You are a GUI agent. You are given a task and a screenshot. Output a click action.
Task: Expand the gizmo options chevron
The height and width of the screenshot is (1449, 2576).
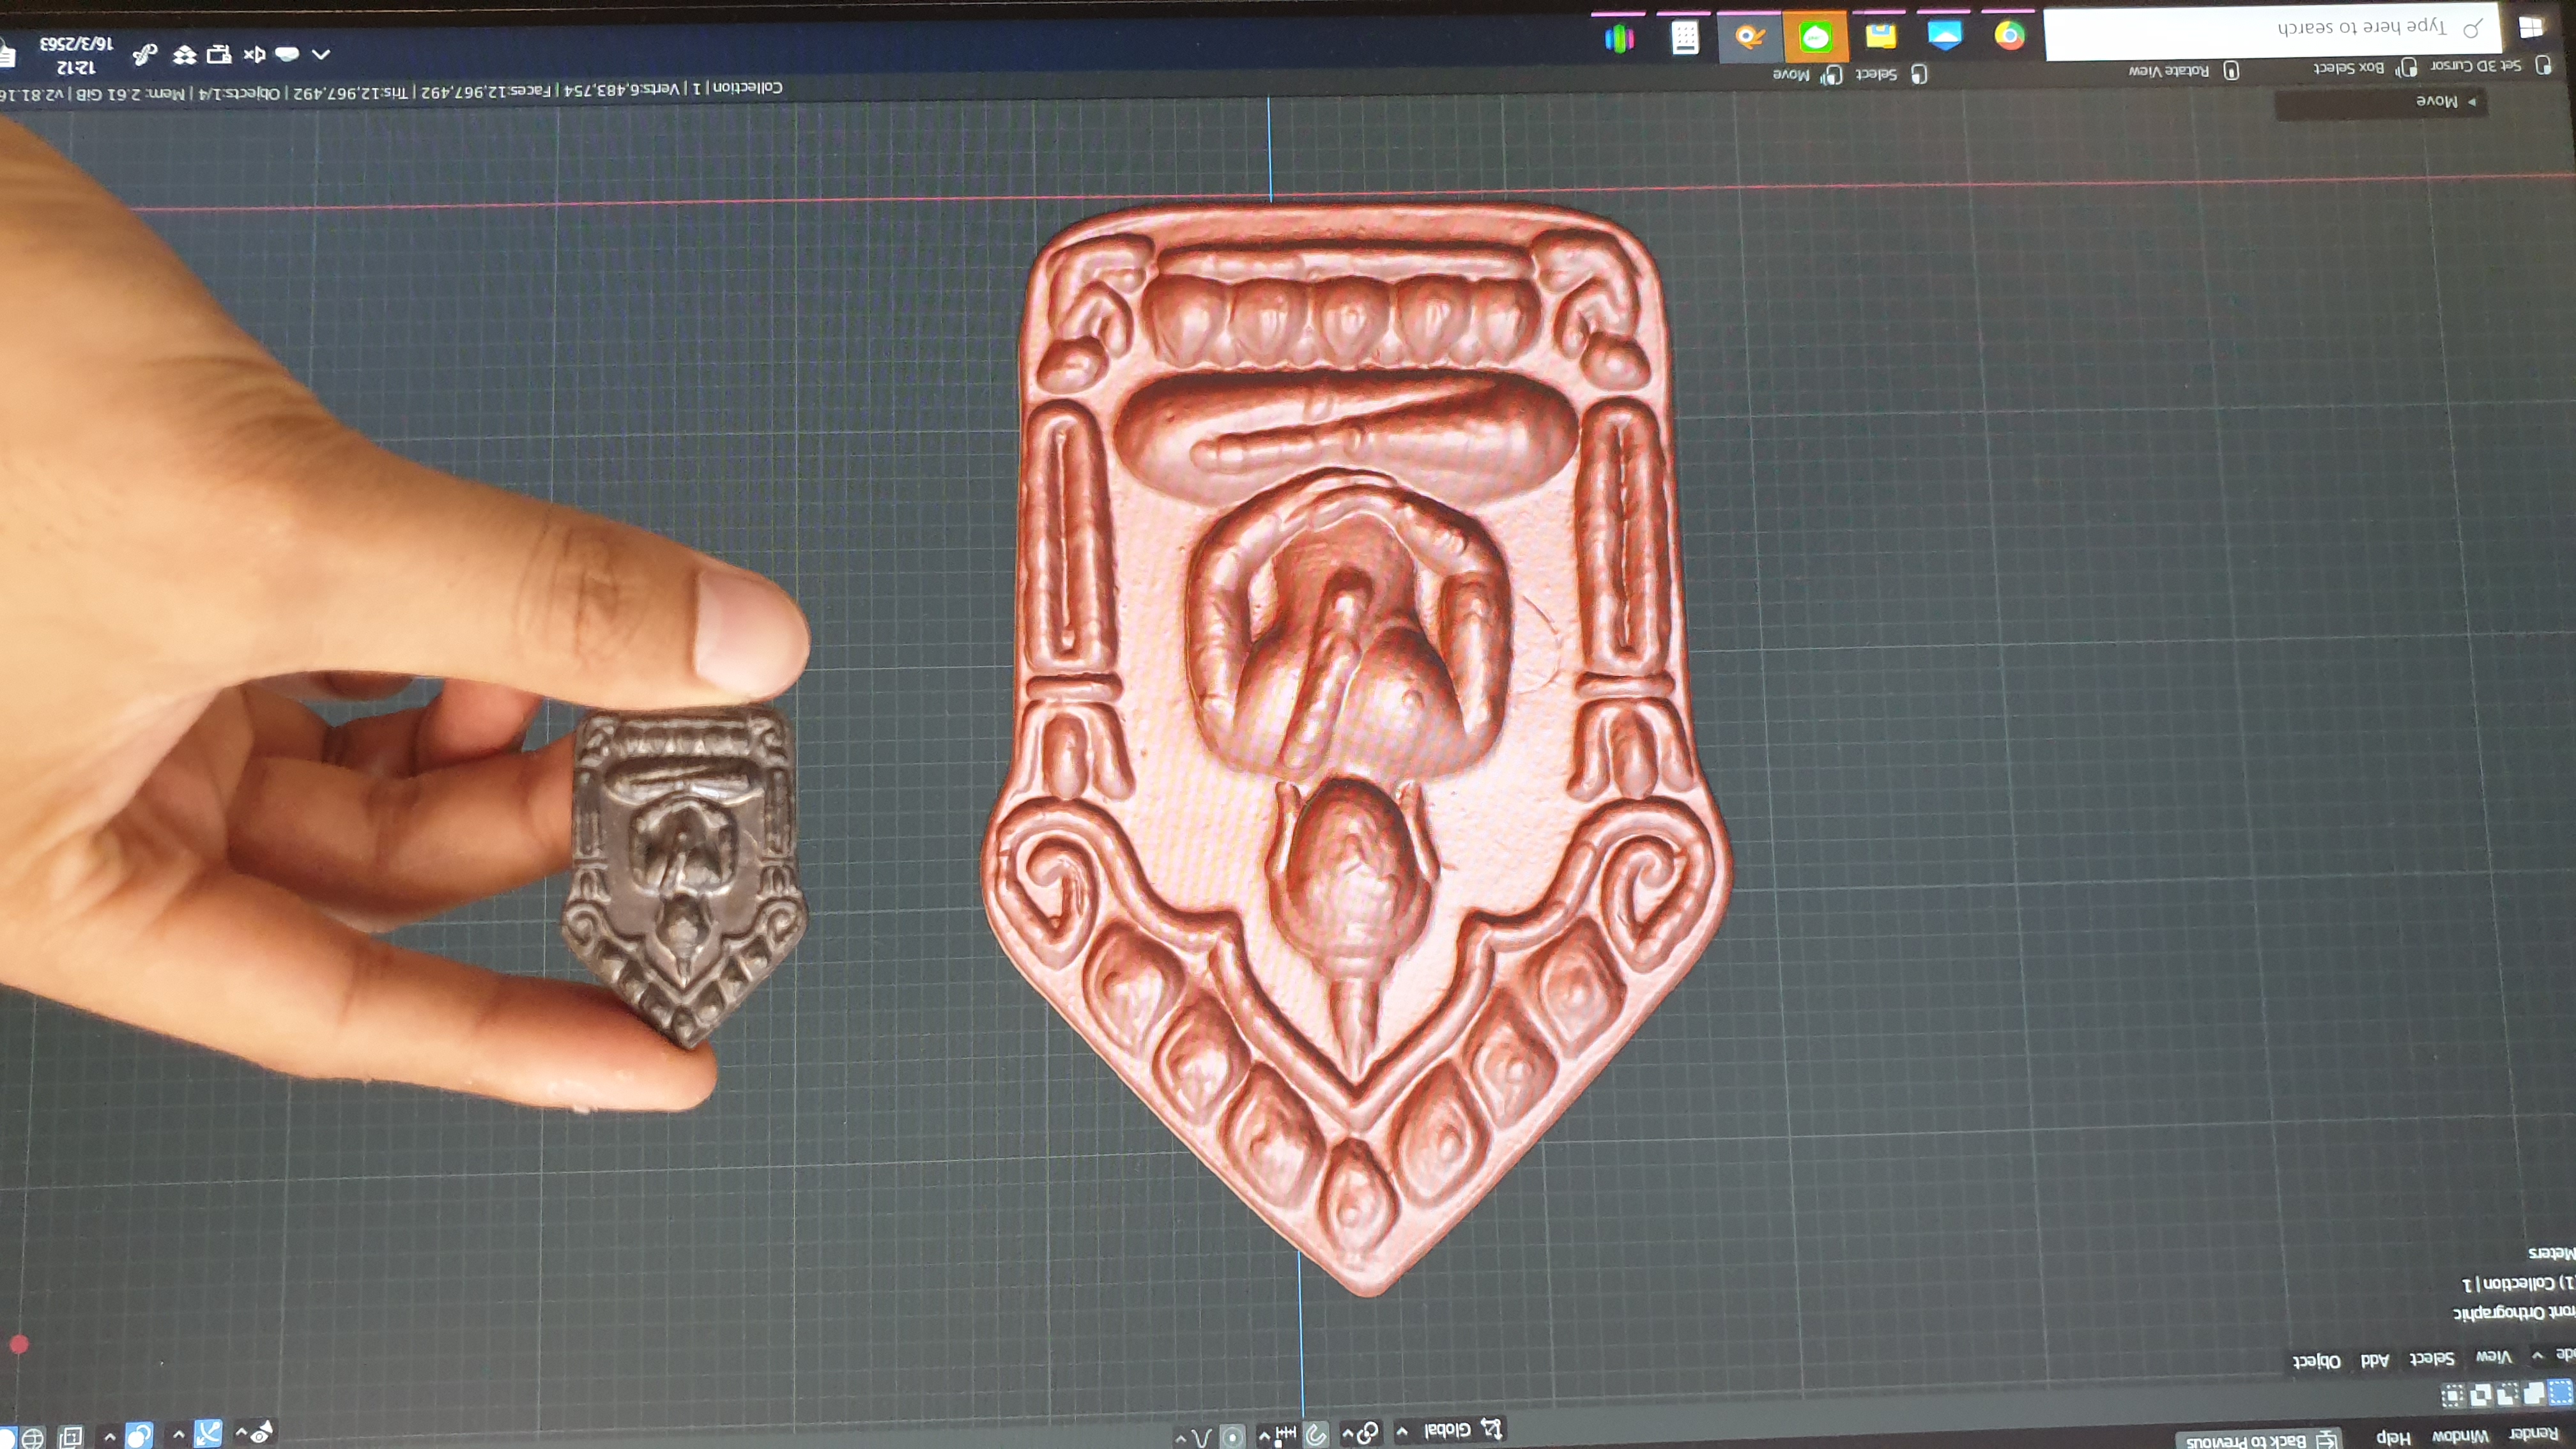pos(178,1436)
